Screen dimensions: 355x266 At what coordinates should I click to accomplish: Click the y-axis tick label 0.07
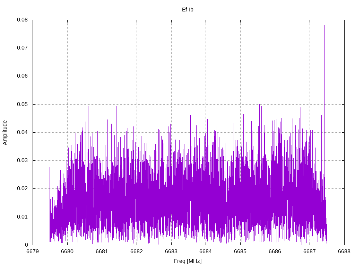tap(23, 48)
